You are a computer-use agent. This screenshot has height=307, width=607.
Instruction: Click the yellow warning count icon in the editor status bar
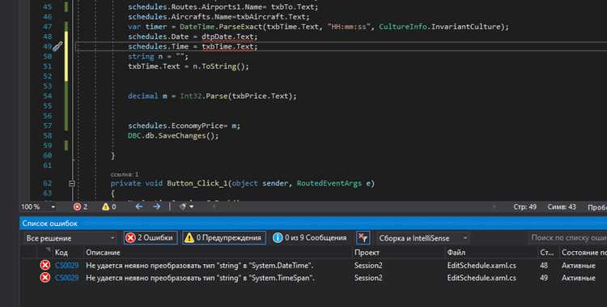105,207
